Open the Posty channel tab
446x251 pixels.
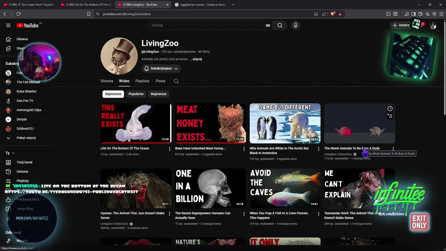pyautogui.click(x=161, y=81)
